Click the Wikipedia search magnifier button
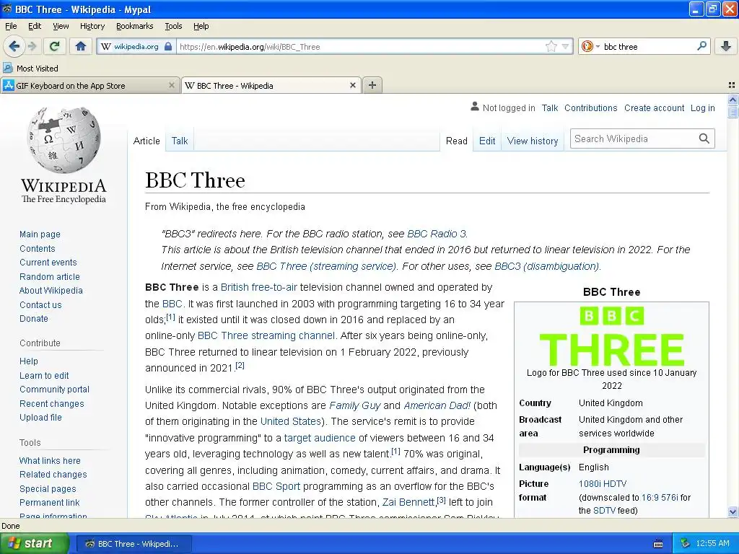739x554 pixels. pyautogui.click(x=704, y=138)
